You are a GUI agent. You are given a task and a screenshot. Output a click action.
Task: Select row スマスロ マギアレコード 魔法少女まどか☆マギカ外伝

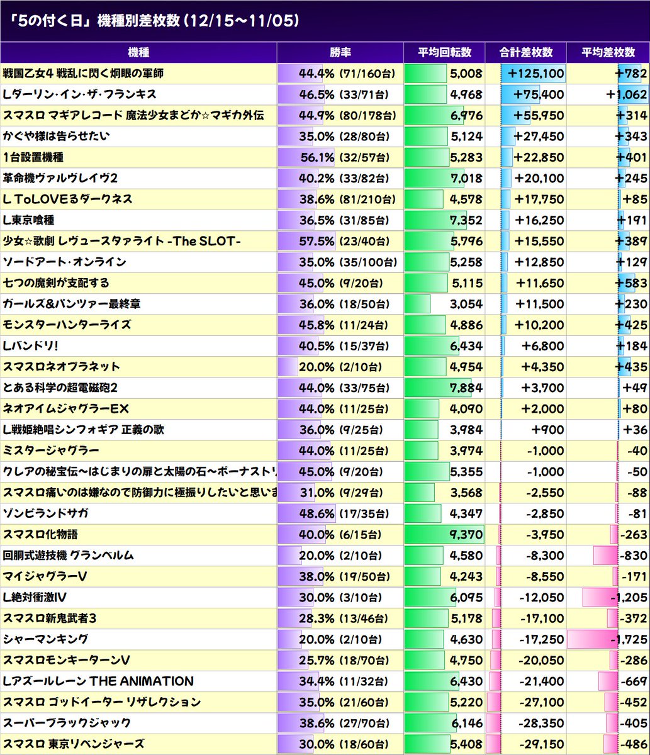(325, 116)
